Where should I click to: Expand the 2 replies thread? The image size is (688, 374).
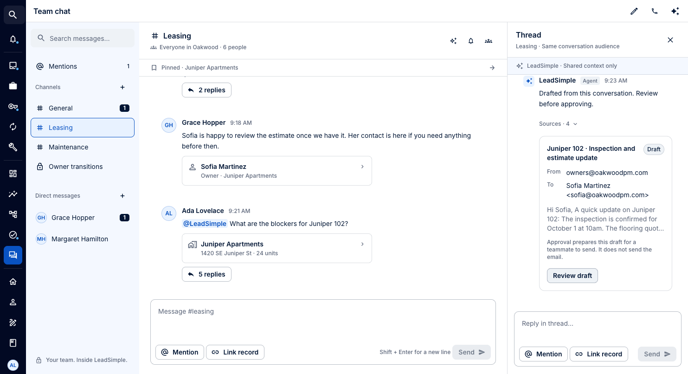click(206, 90)
